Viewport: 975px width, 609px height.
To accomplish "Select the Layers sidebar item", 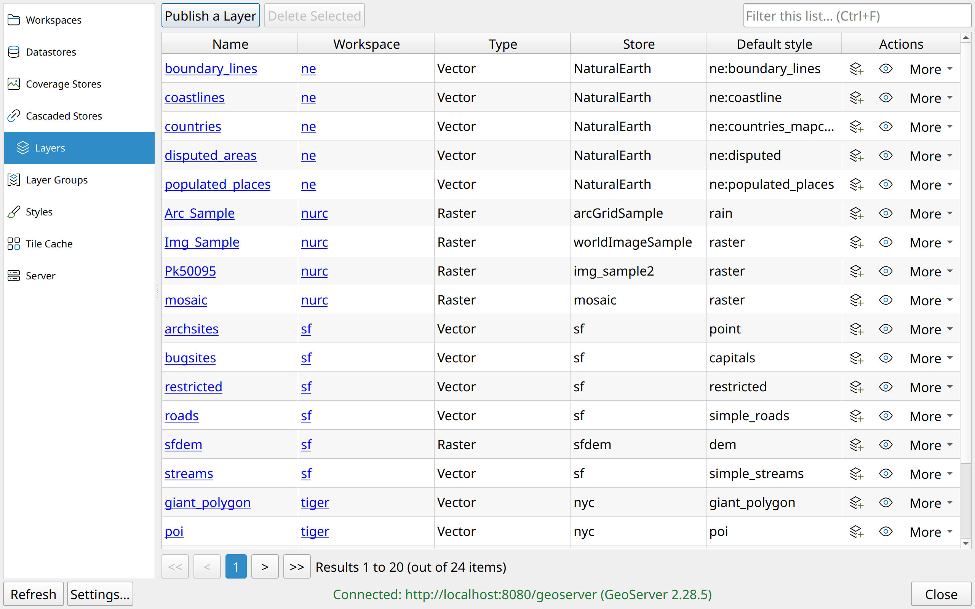I will (79, 148).
